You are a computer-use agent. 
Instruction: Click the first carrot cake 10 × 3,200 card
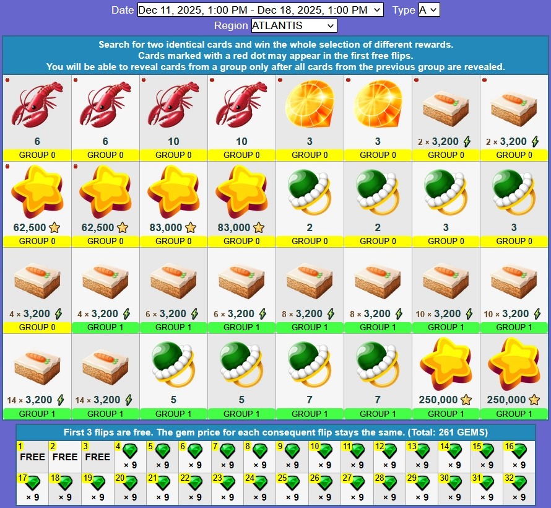446,291
